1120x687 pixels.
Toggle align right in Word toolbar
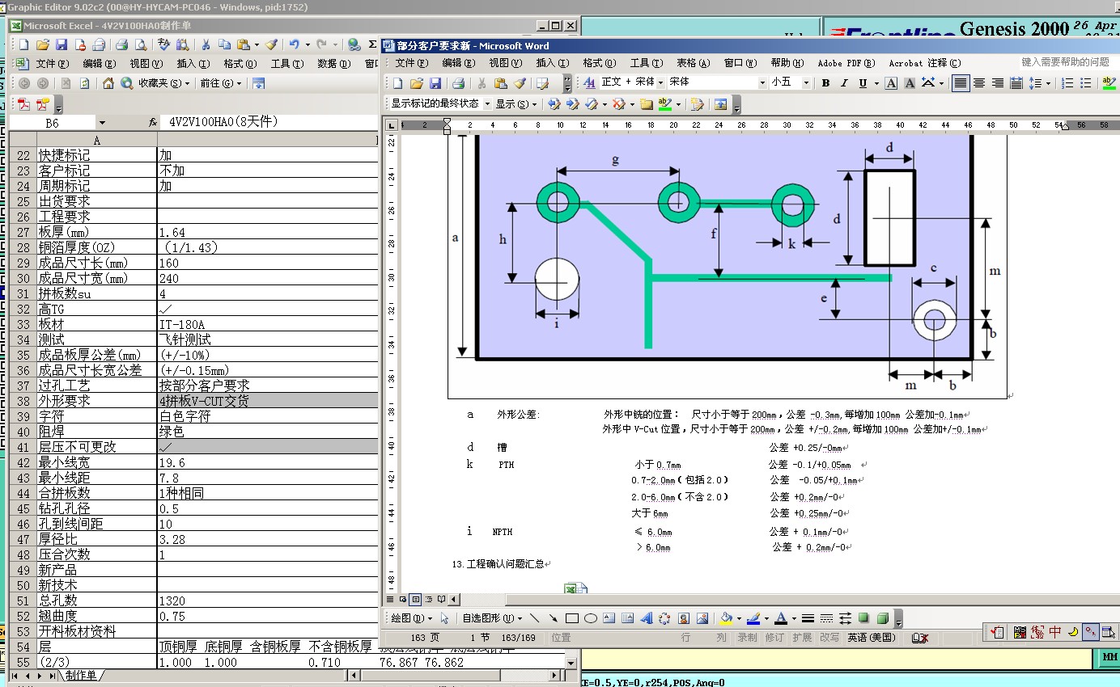point(998,82)
